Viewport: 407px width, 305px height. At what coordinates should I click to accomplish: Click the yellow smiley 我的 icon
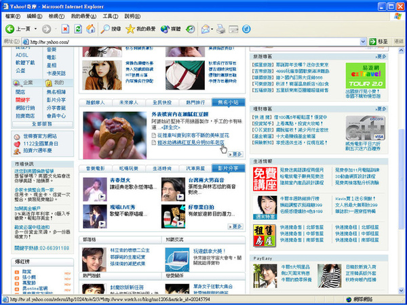click(x=49, y=83)
